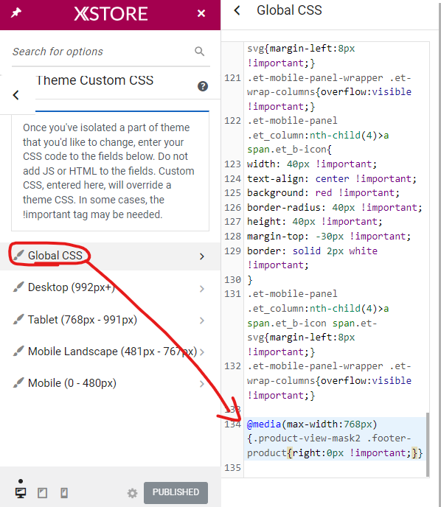Click the Global CSS editor title
441x507 pixels.
pyautogui.click(x=289, y=10)
